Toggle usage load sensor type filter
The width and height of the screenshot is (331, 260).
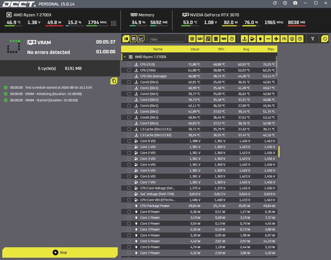click(x=292, y=39)
